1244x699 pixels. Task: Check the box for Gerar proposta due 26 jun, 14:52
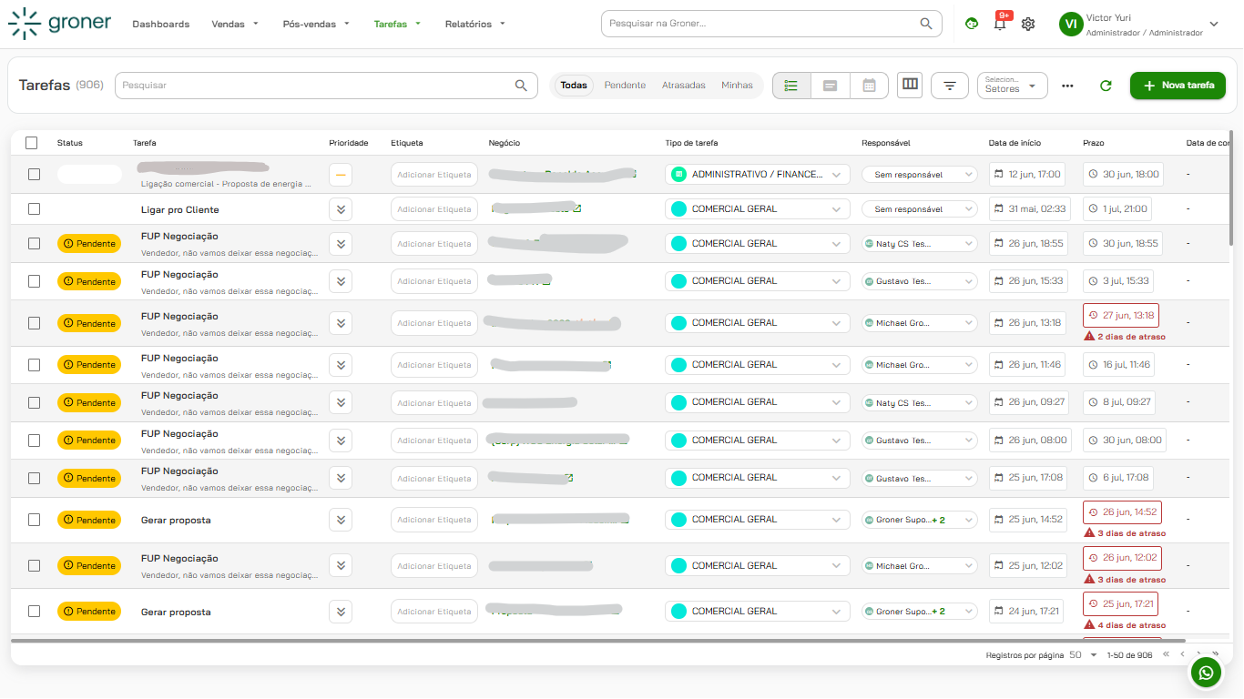pos(34,520)
